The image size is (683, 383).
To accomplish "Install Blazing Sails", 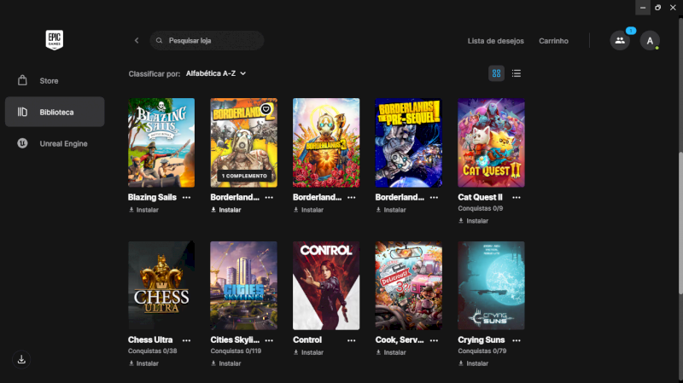I will (143, 210).
